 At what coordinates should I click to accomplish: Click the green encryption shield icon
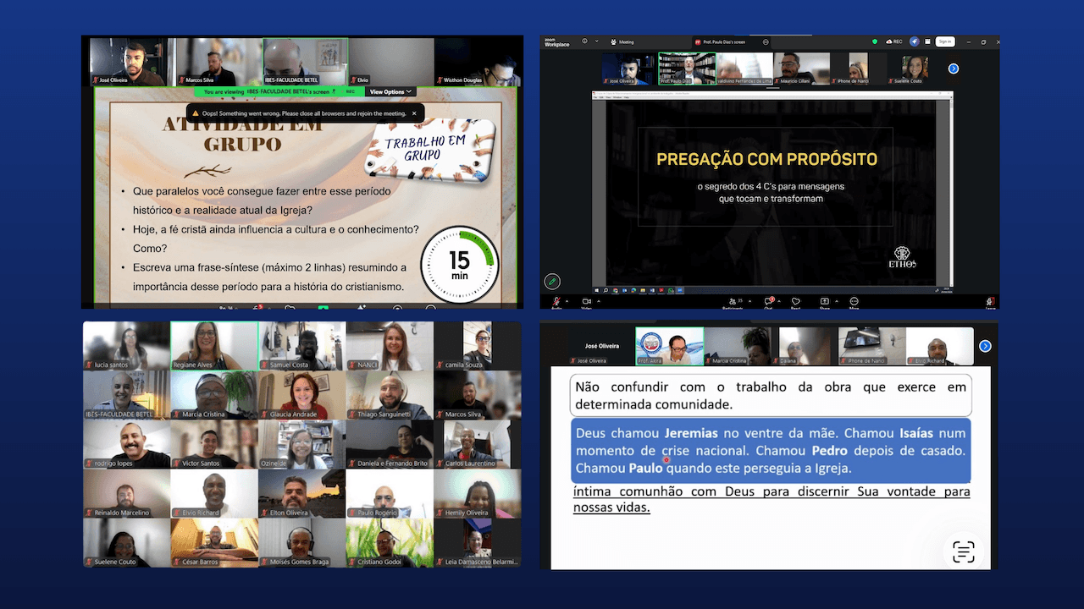click(x=875, y=41)
